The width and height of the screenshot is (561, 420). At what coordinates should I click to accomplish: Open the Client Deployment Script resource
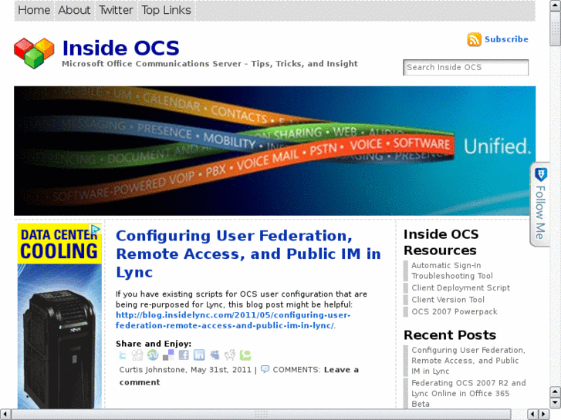coord(461,287)
